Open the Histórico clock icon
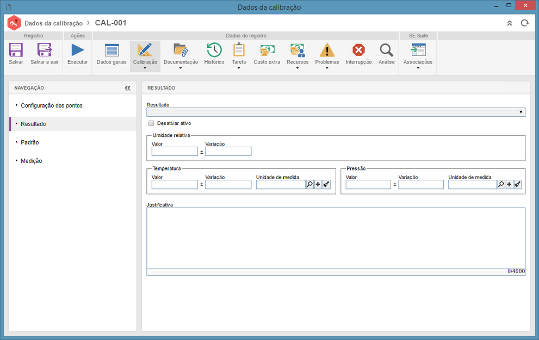 point(214,50)
